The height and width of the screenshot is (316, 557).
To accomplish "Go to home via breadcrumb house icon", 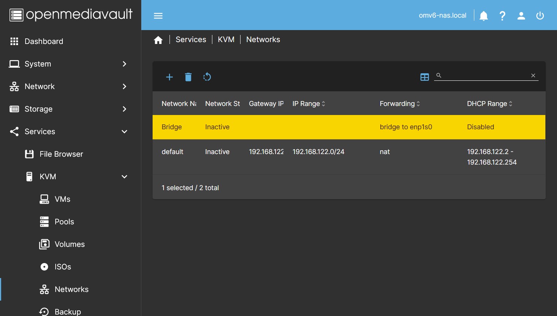I will (158, 40).
